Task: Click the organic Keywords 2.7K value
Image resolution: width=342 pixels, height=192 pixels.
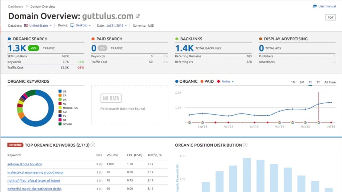Action: [x=66, y=62]
